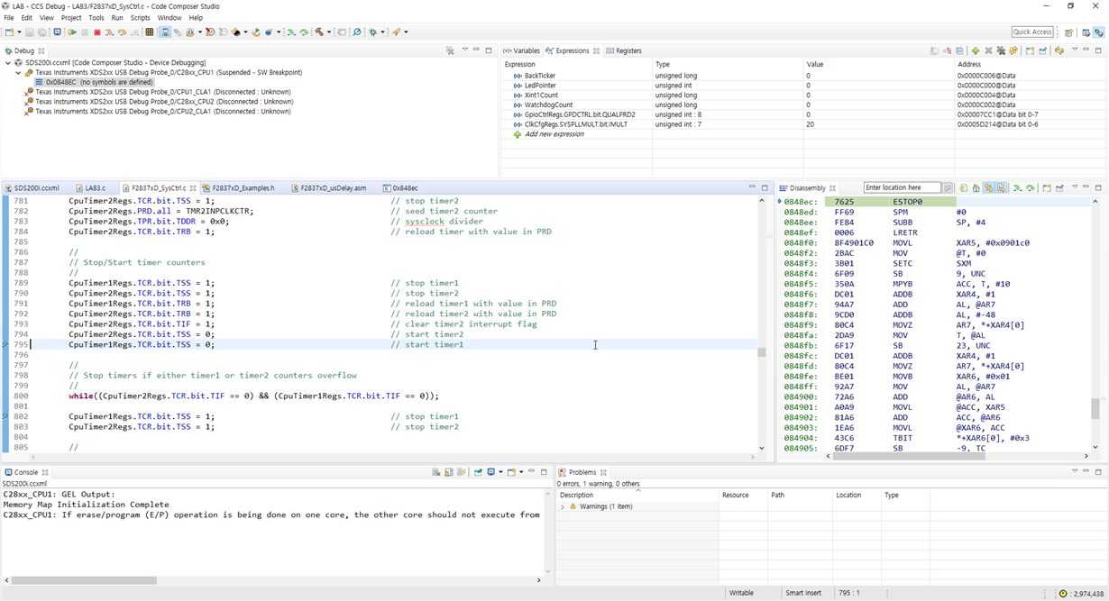Image resolution: width=1109 pixels, height=601 pixels.
Task: Open the Scripts menu
Action: tap(140, 18)
